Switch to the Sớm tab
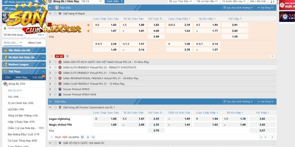 [x=7, y=78]
